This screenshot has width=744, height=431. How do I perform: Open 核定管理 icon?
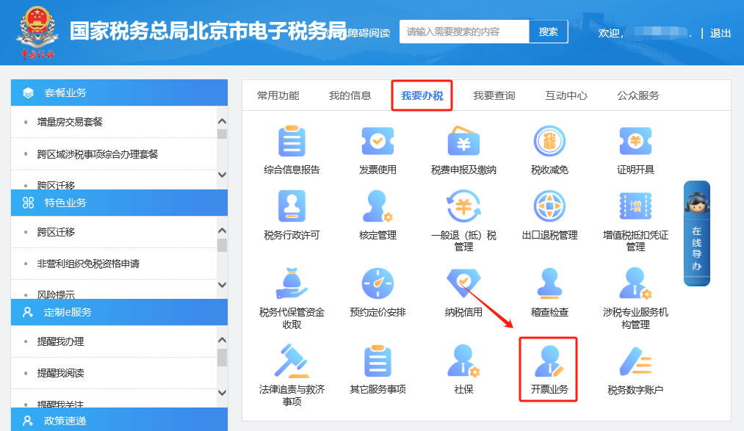(x=378, y=206)
